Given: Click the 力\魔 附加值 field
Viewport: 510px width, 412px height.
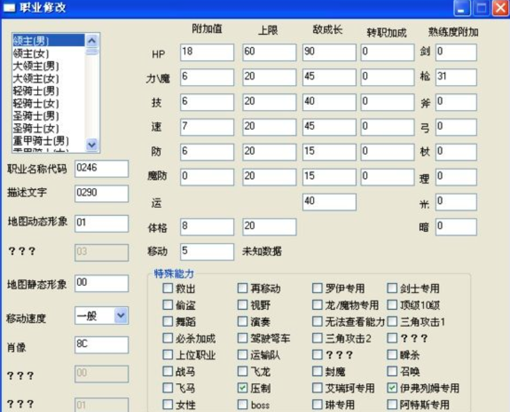Looking at the screenshot, I should pyautogui.click(x=207, y=77).
